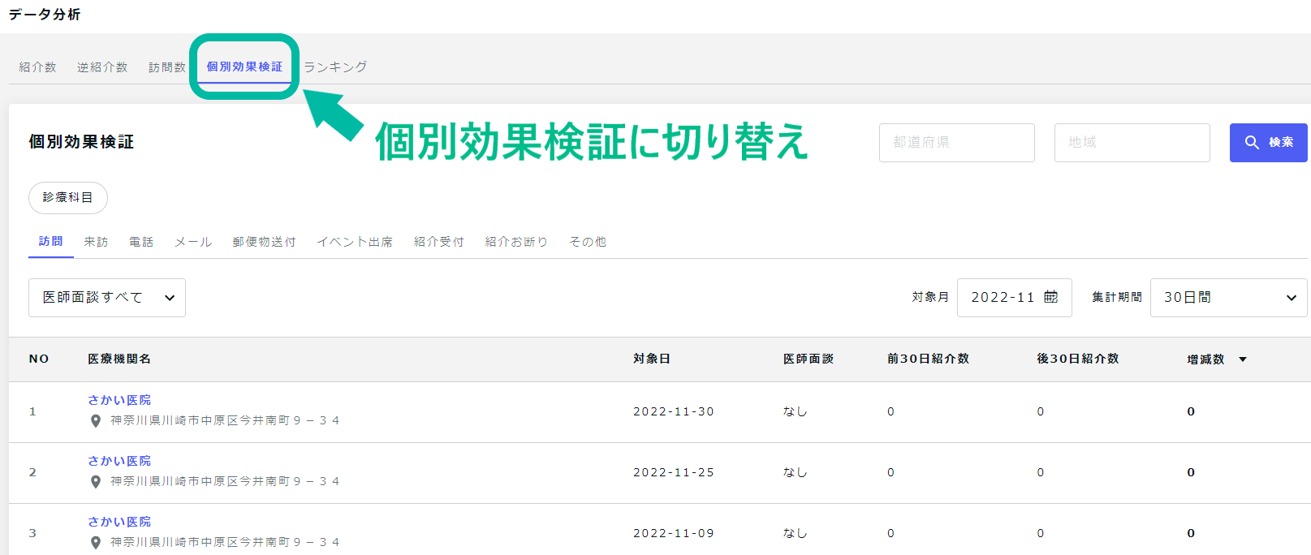Open the calendar icon in 対象月 field
Viewport: 1311px width, 555px height.
coord(1051,297)
